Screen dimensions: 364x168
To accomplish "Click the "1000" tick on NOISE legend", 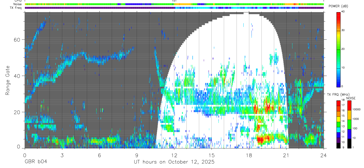I will pyautogui.click(x=356, y=119).
